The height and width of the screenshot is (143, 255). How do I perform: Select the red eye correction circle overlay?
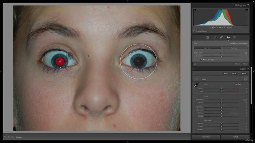pyautogui.click(x=138, y=62)
